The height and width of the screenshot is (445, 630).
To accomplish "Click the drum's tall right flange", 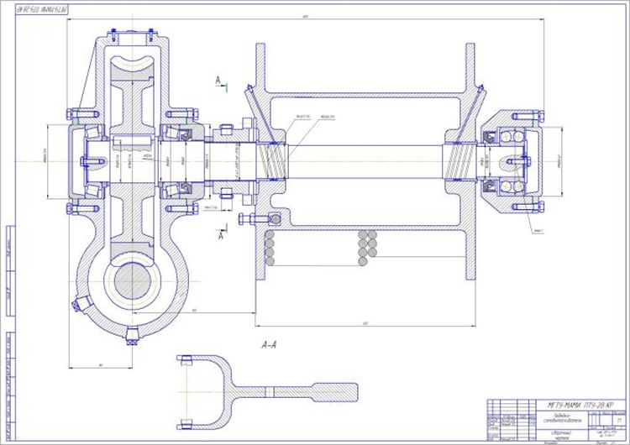I will pos(470,160).
